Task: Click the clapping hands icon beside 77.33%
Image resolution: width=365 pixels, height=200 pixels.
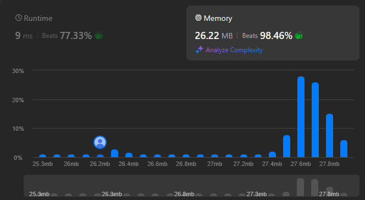Action: 98,36
